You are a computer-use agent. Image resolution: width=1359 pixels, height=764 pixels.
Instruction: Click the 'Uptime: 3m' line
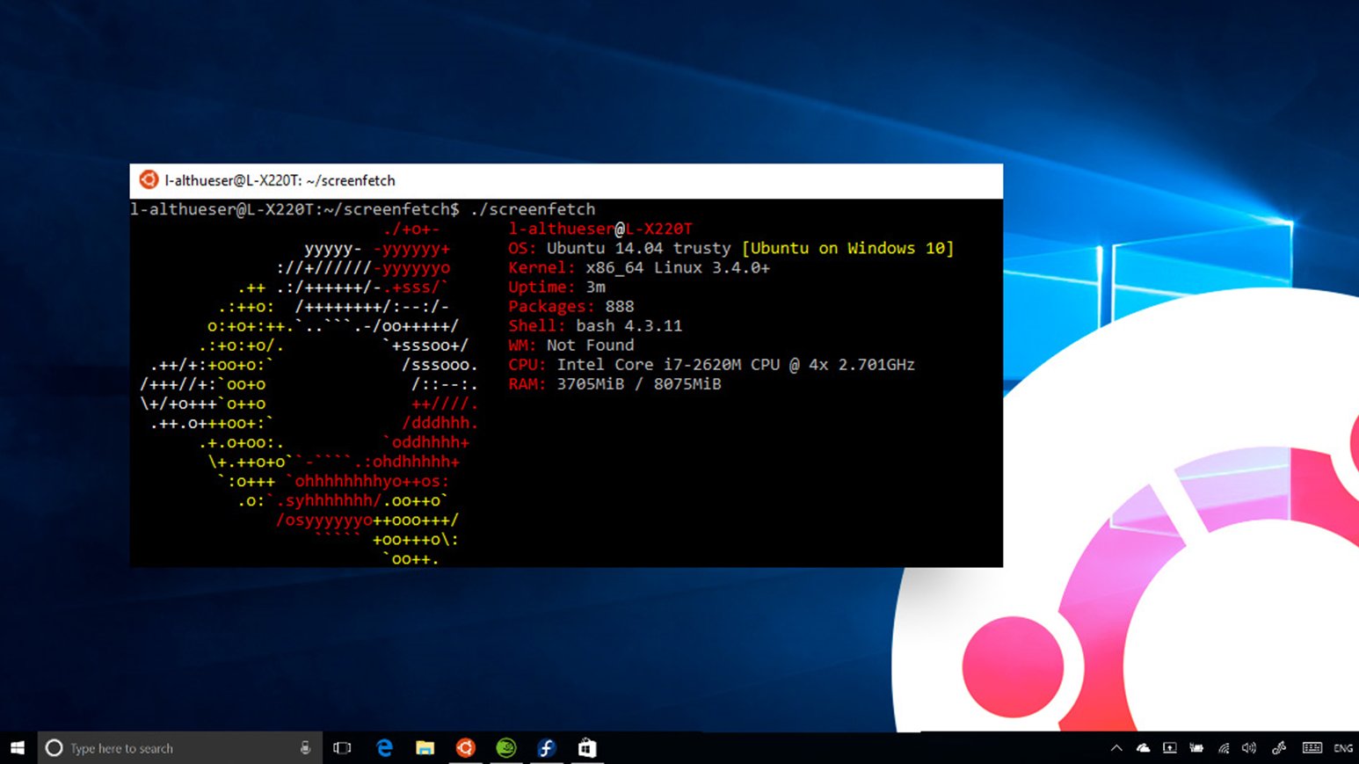[556, 287]
